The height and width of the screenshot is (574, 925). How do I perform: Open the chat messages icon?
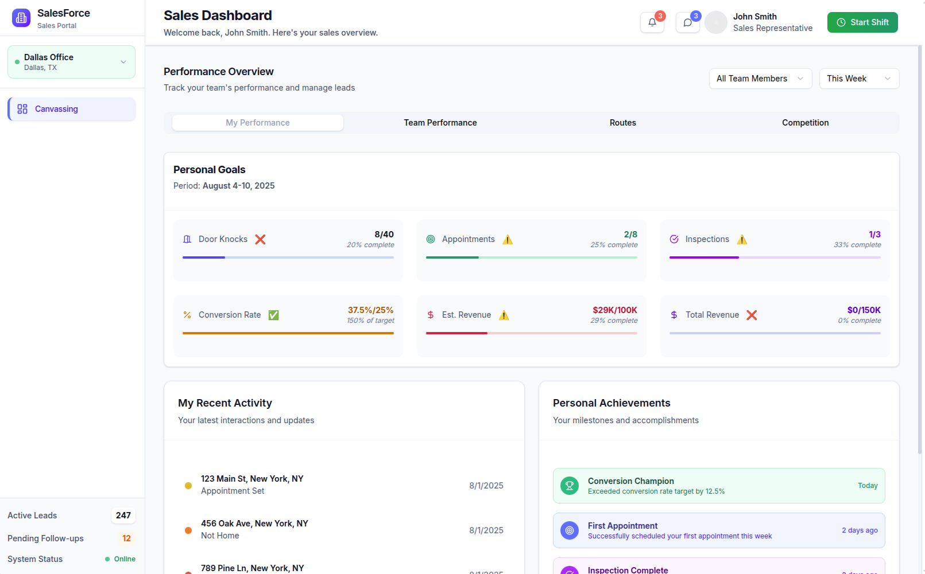point(687,22)
